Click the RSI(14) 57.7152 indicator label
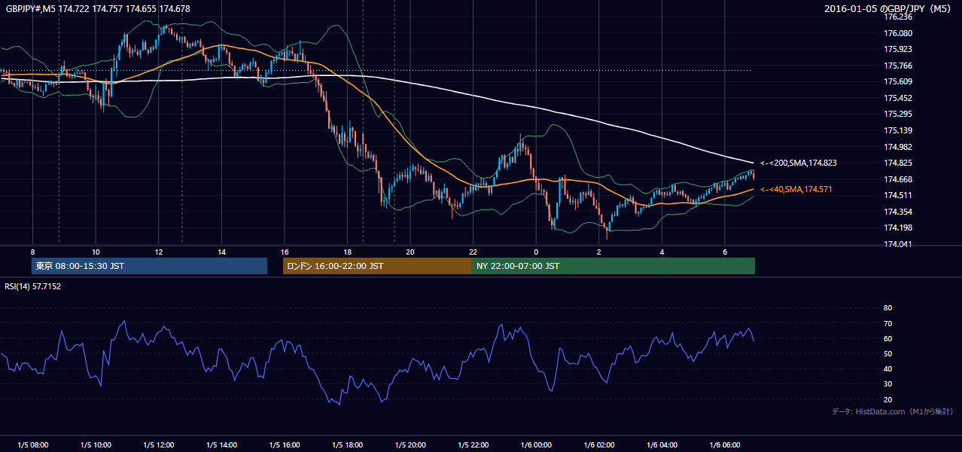 click(33, 286)
